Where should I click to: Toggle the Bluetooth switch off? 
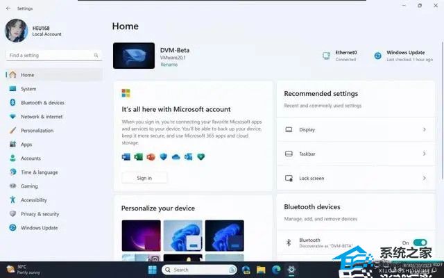(x=420, y=243)
